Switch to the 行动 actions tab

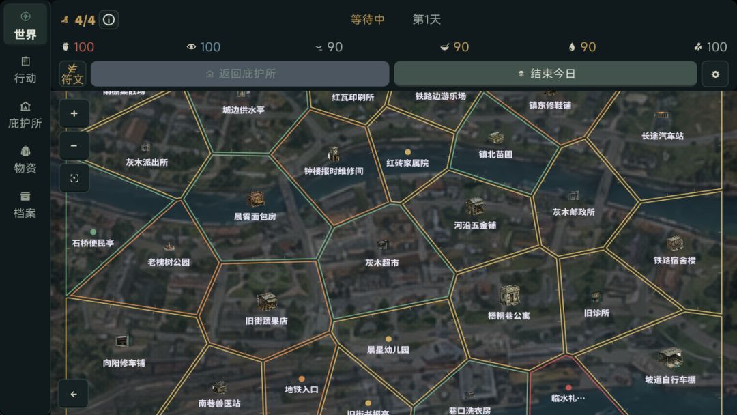click(25, 70)
